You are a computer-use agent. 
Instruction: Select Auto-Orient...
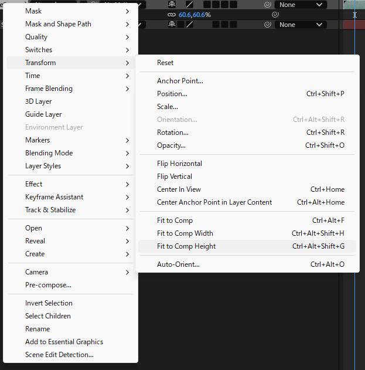(247, 264)
